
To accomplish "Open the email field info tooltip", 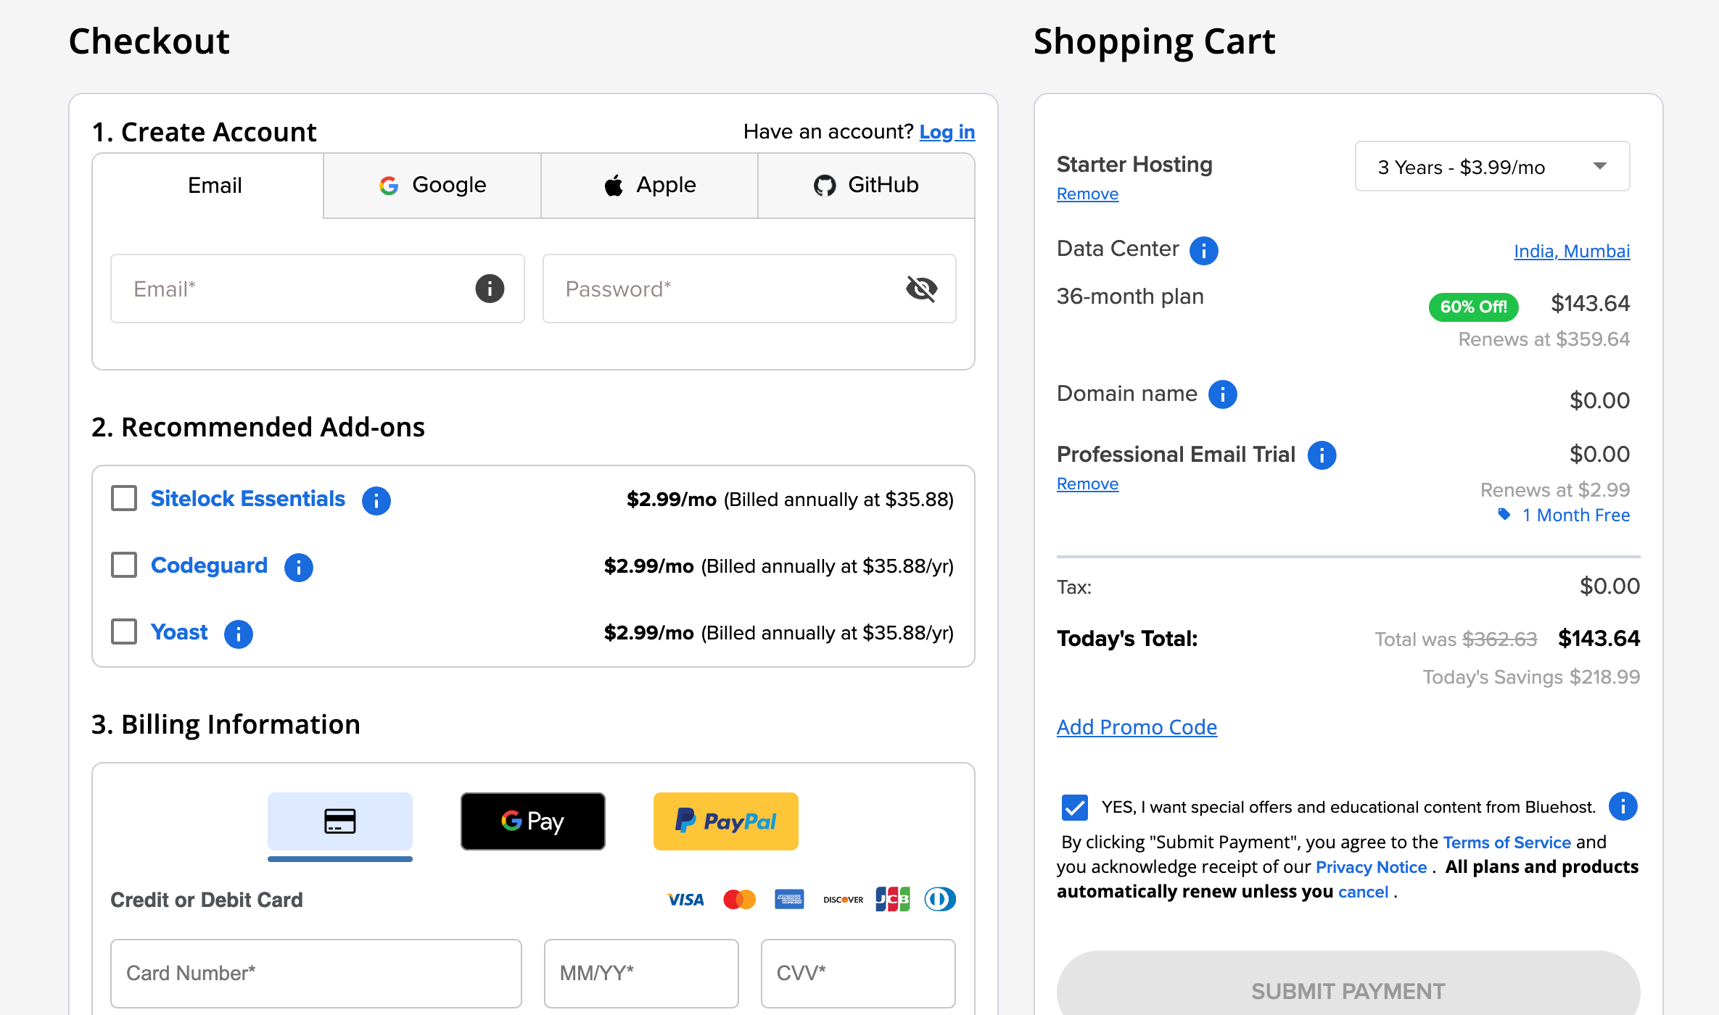I will coord(490,288).
